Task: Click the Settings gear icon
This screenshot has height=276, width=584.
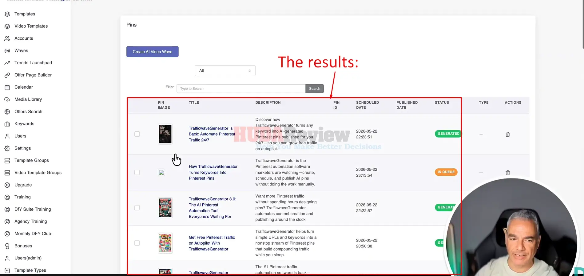Action: tap(7, 148)
